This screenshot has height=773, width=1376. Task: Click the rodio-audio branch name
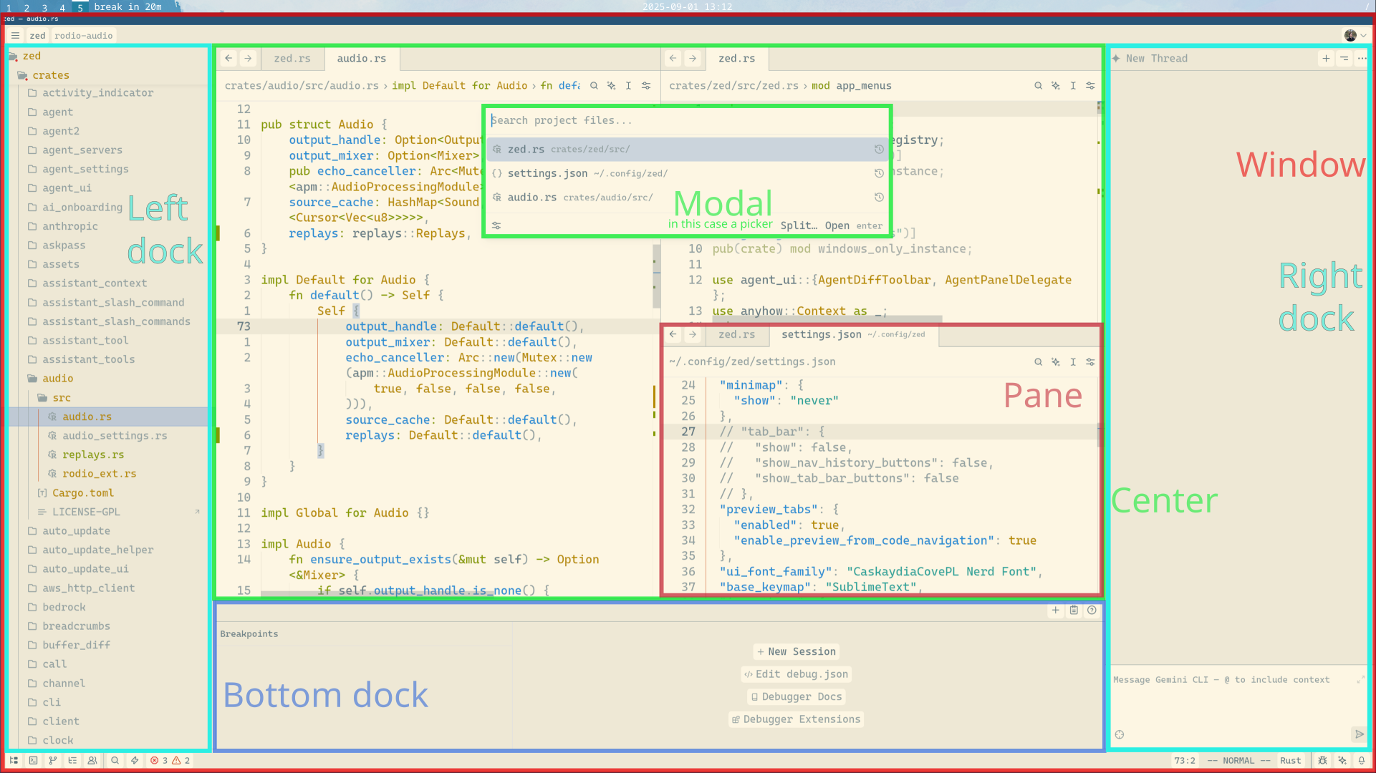pyautogui.click(x=84, y=36)
